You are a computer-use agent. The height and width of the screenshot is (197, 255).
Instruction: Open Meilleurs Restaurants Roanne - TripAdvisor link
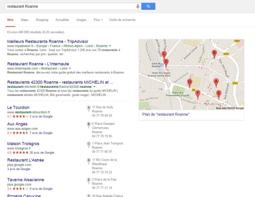[48, 41]
